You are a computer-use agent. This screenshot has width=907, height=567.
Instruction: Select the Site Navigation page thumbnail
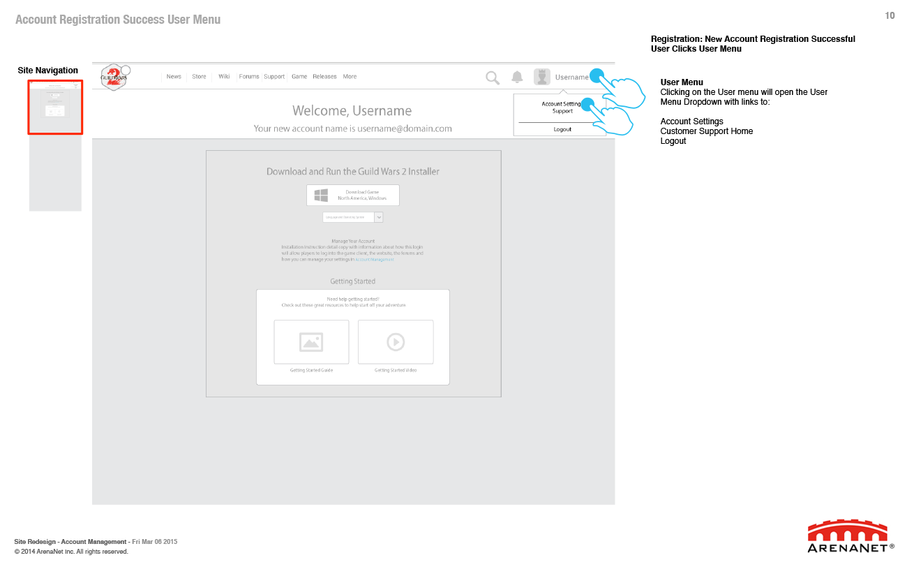(55, 108)
